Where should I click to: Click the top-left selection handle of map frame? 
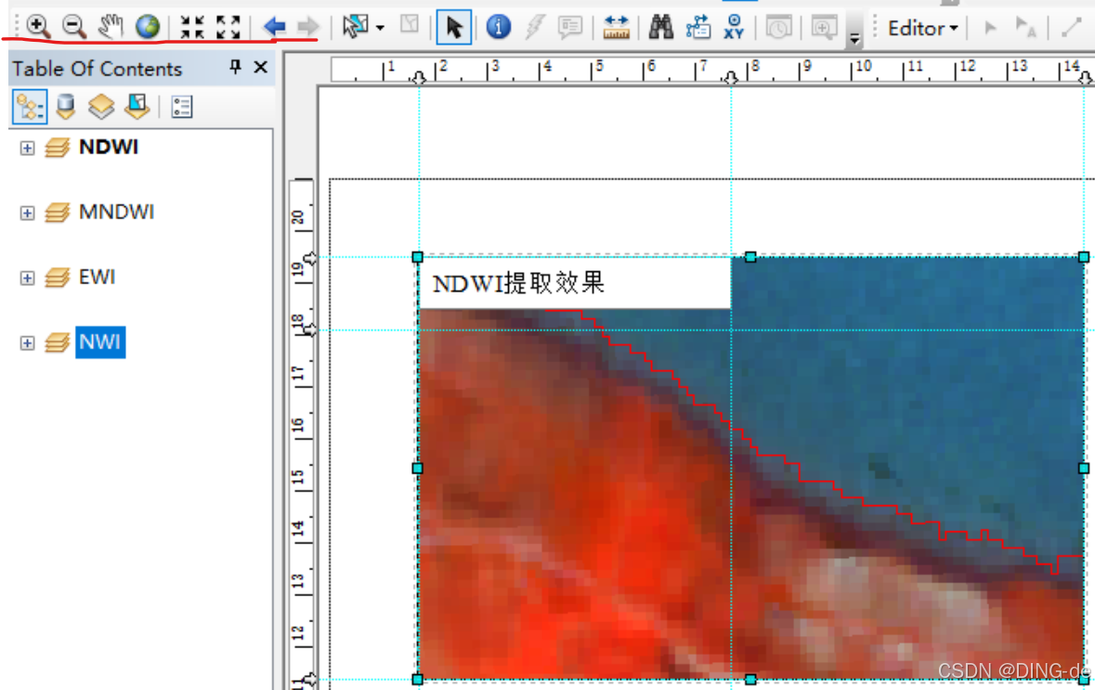[418, 257]
